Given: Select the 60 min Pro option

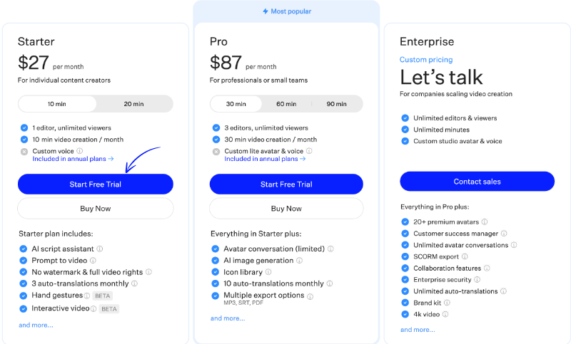Looking at the screenshot, I should click(x=286, y=104).
